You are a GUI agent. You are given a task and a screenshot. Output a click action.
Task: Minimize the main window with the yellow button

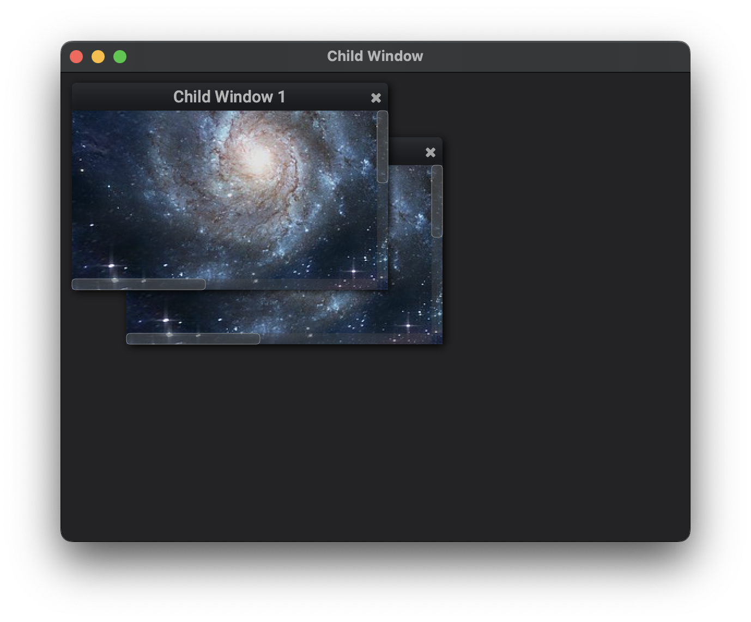(98, 57)
